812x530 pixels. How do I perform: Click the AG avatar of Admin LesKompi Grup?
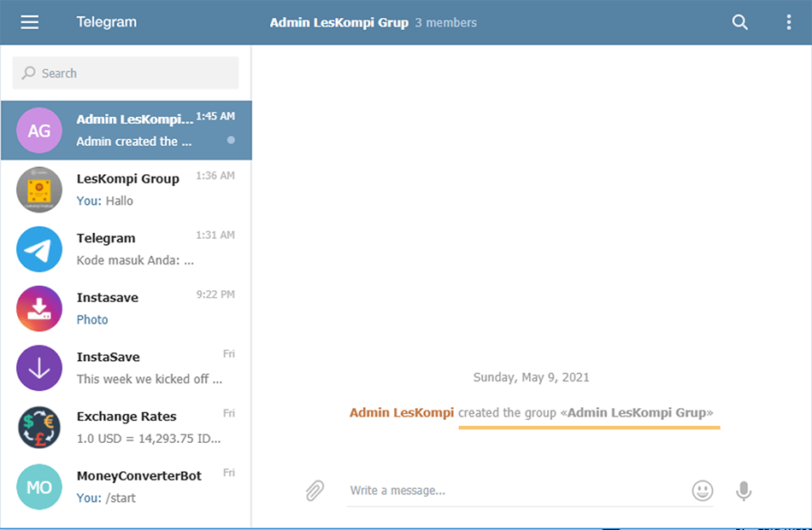point(39,131)
